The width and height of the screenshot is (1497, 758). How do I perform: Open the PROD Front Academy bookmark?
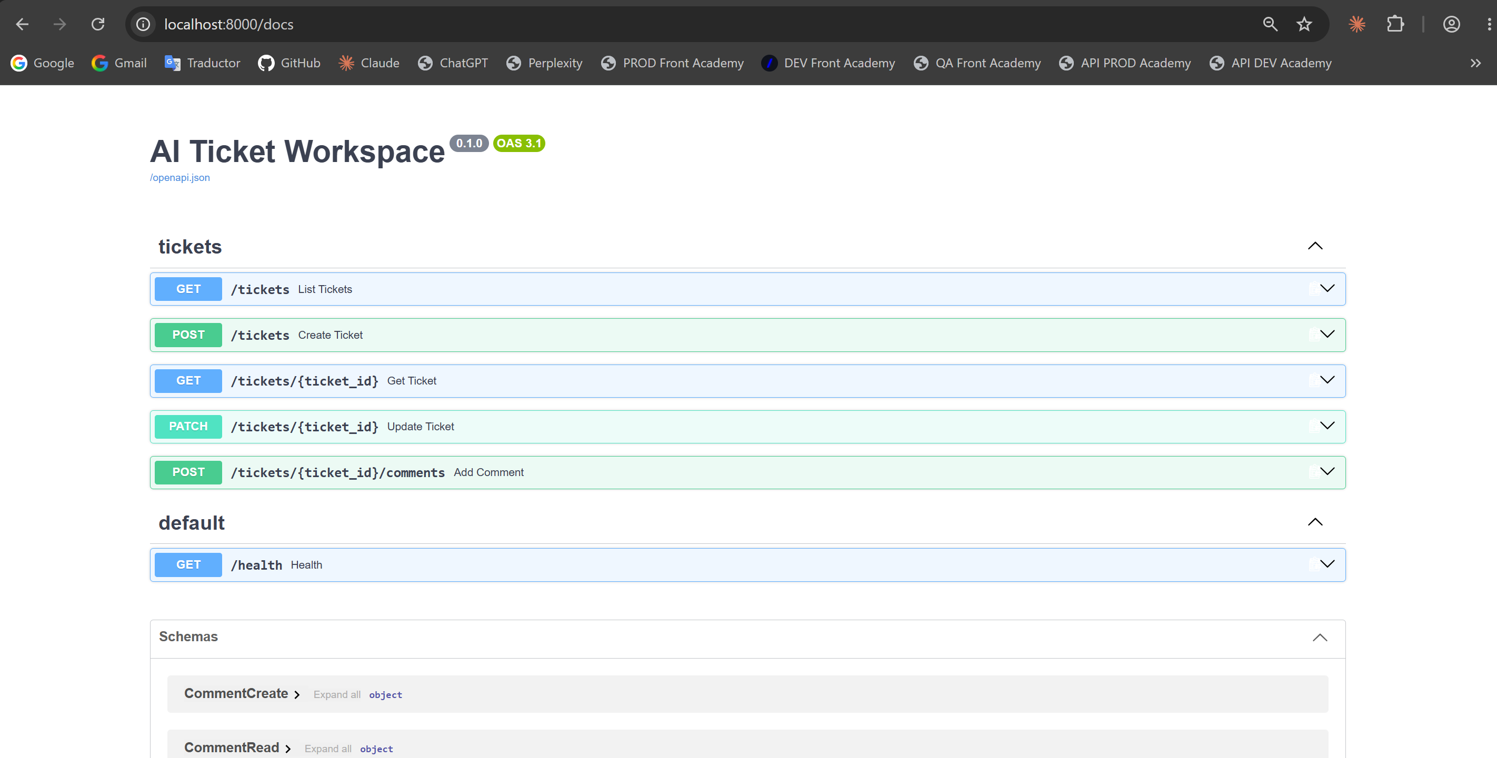(672, 63)
